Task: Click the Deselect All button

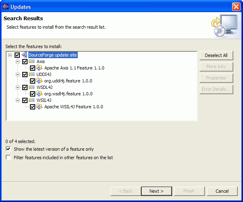Action: pos(216,55)
